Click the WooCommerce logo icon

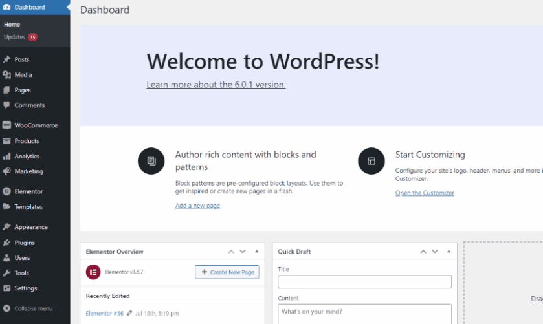pos(6,125)
